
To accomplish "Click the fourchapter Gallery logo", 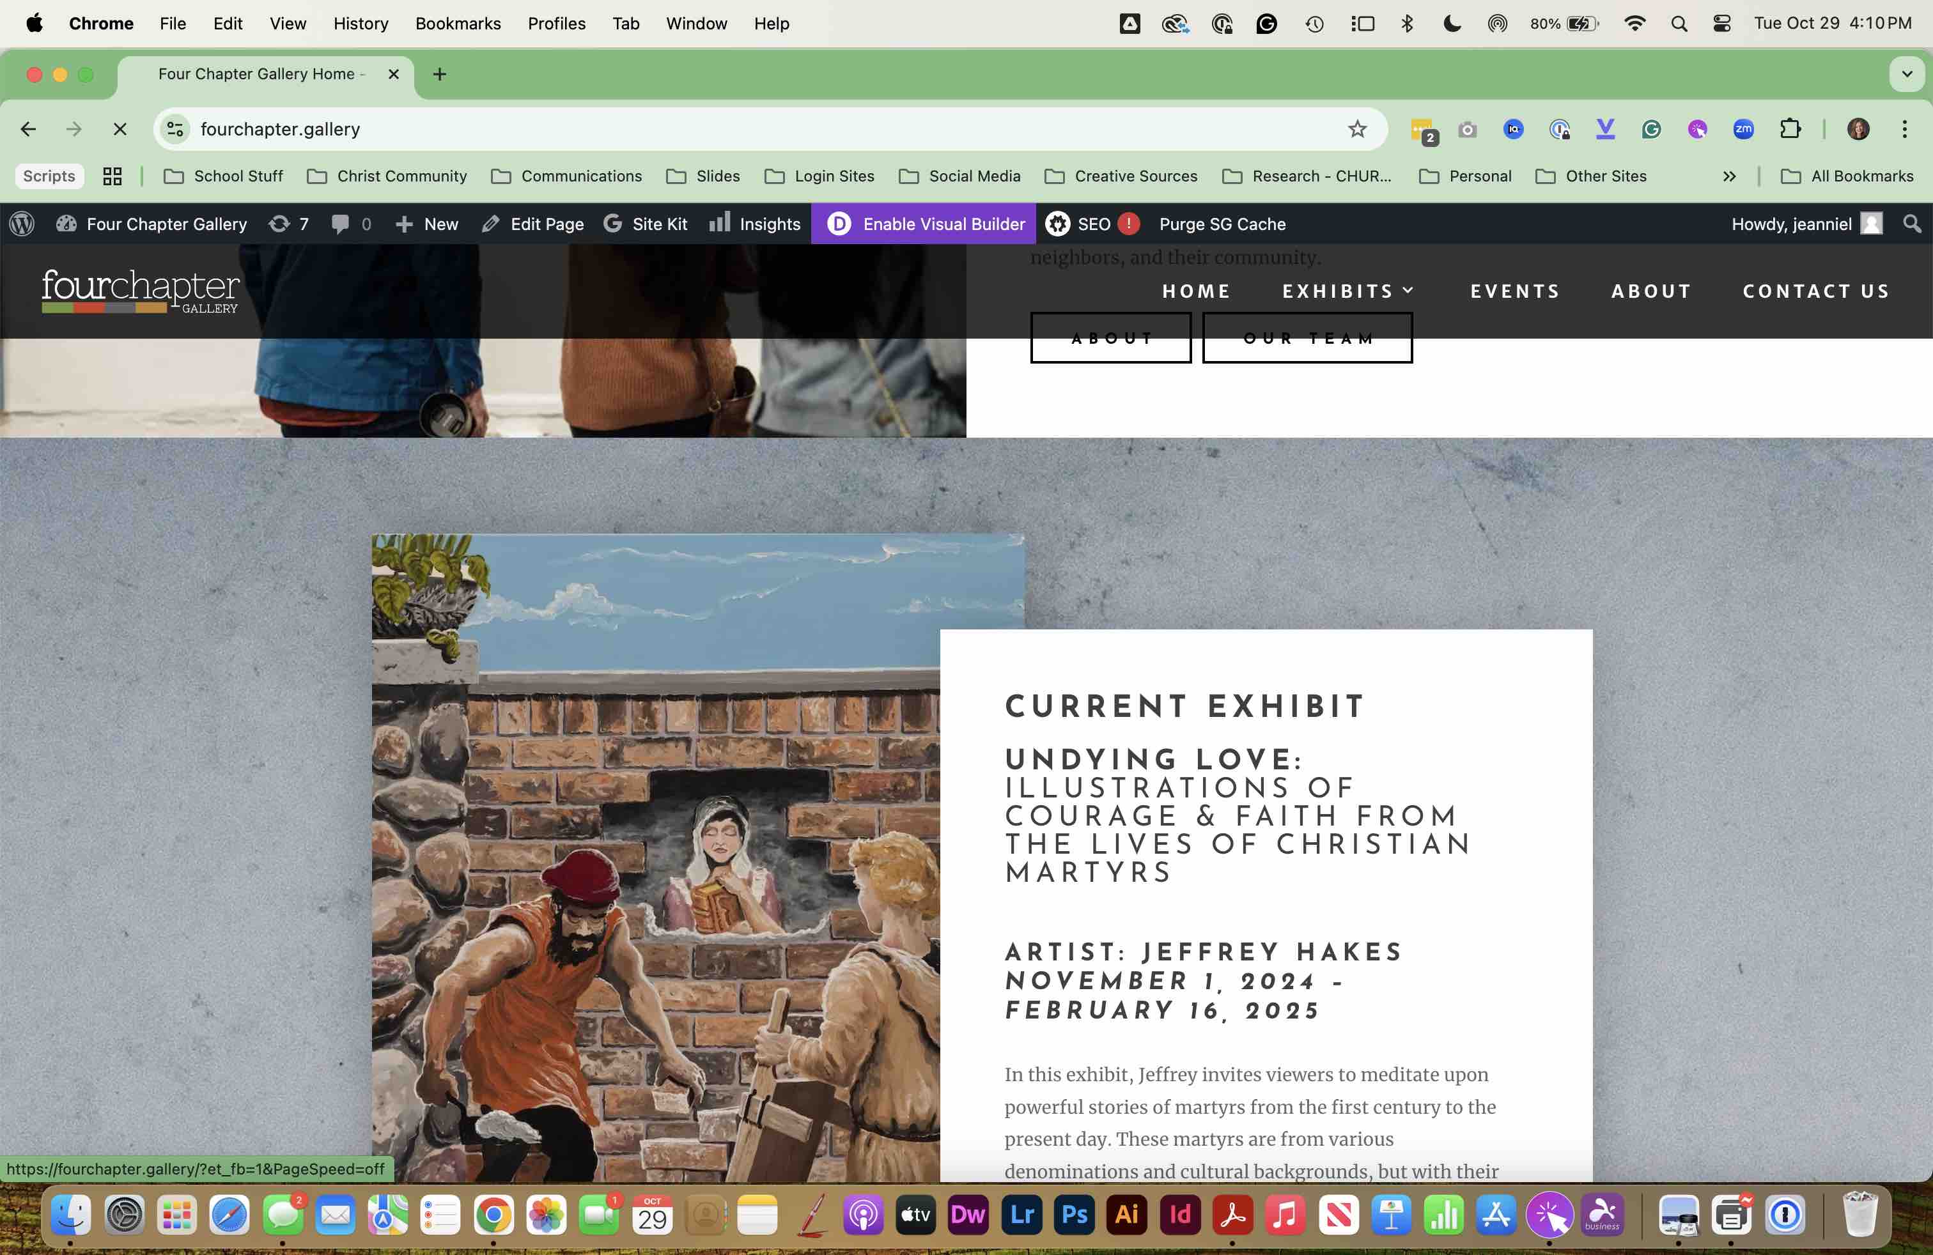I will [x=141, y=291].
